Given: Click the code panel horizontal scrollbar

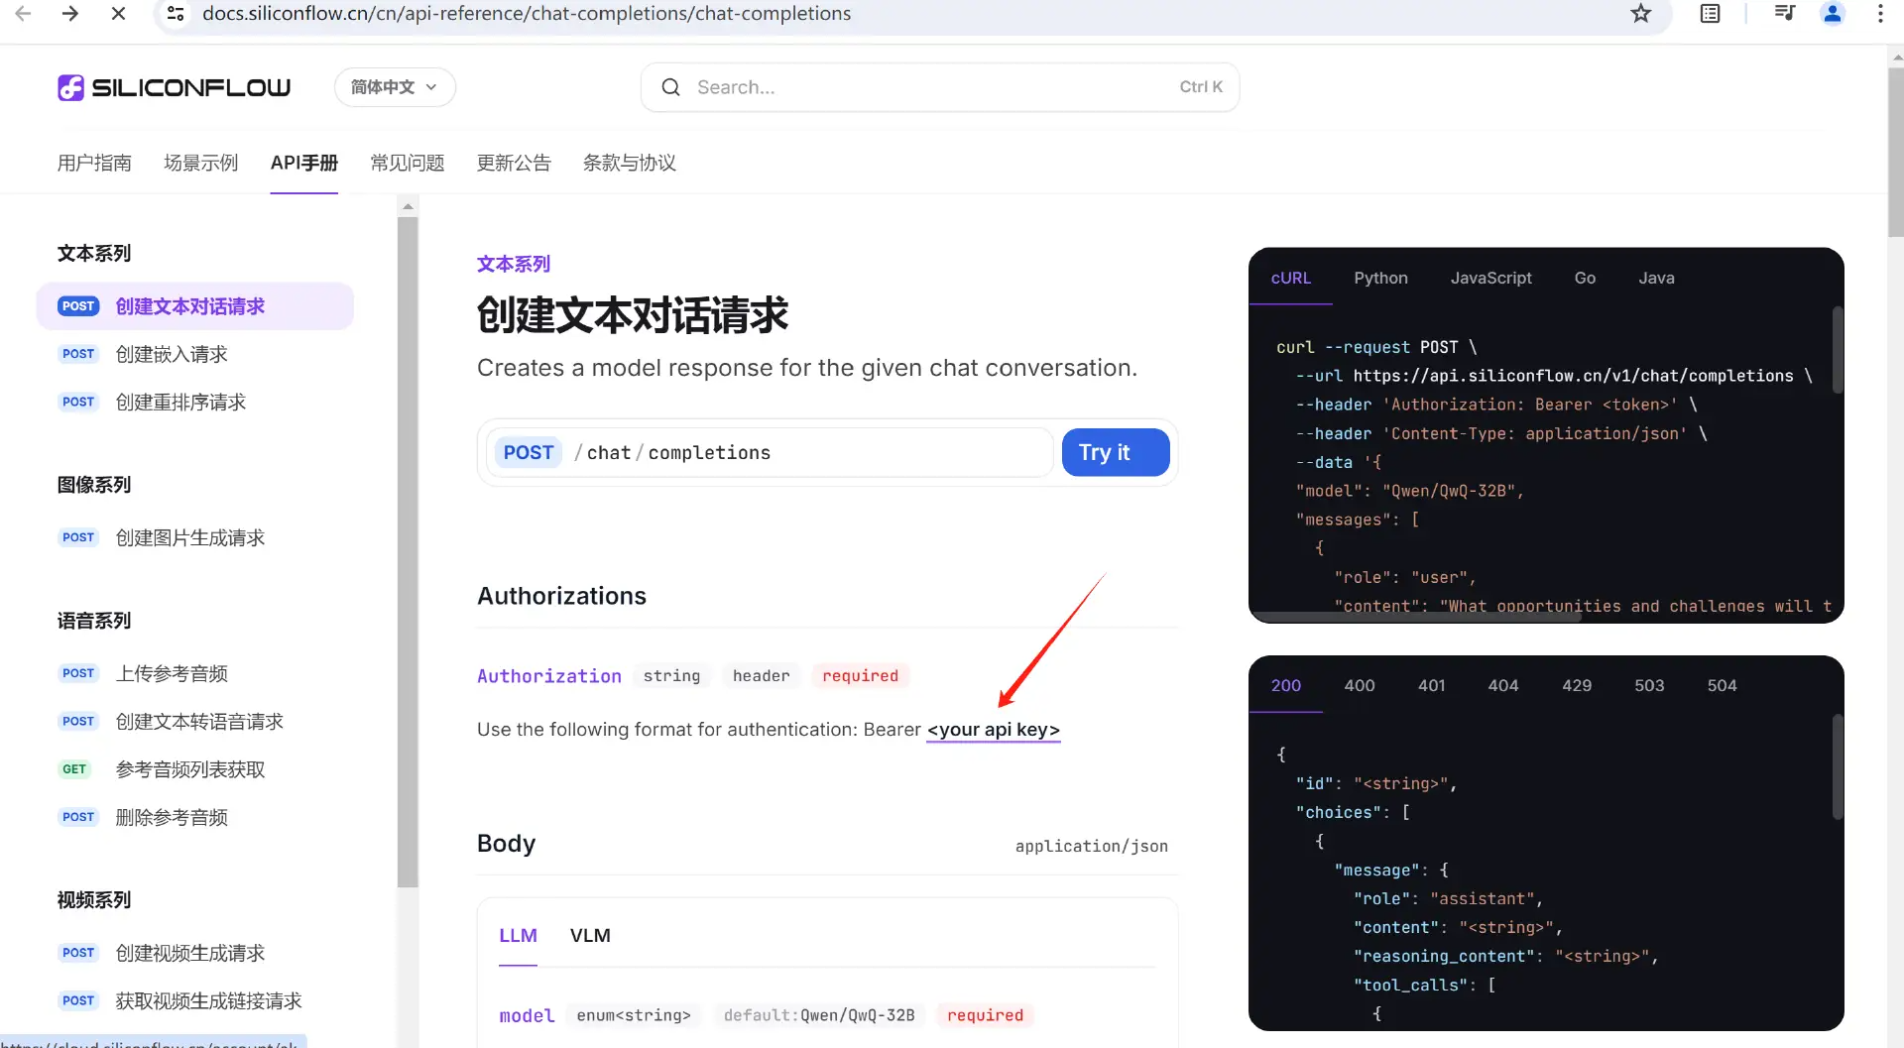Looking at the screenshot, I should [1418, 617].
